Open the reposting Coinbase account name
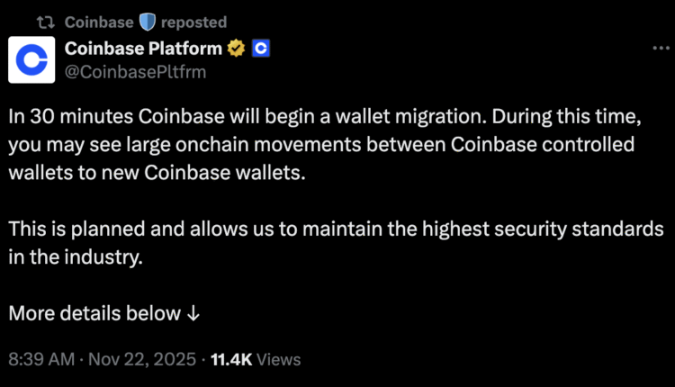Screen dimensions: 675x387 point(99,22)
